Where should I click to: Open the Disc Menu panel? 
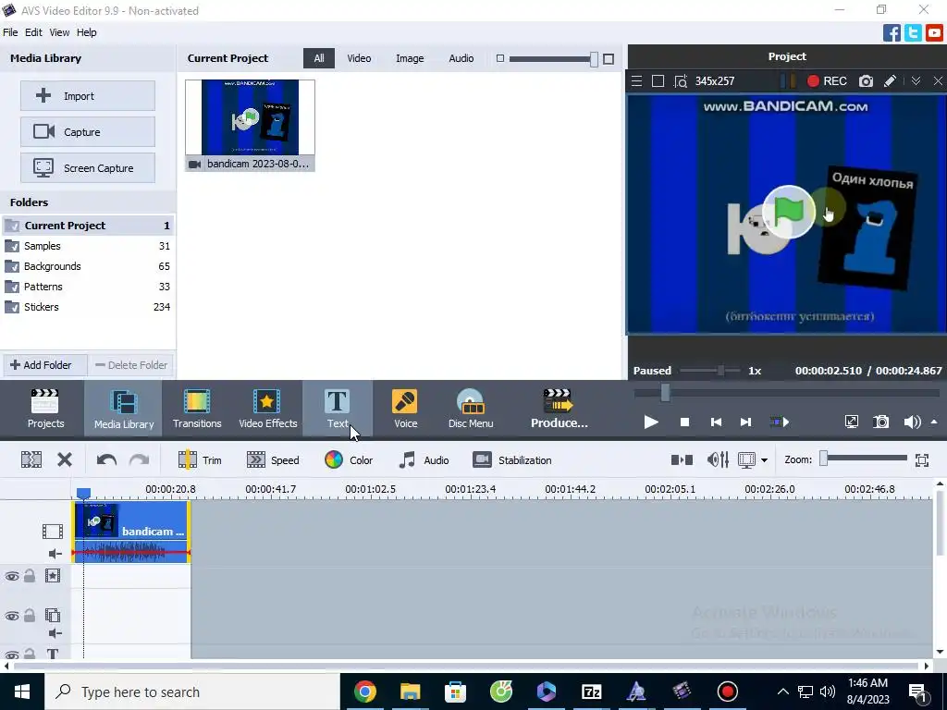471,409
